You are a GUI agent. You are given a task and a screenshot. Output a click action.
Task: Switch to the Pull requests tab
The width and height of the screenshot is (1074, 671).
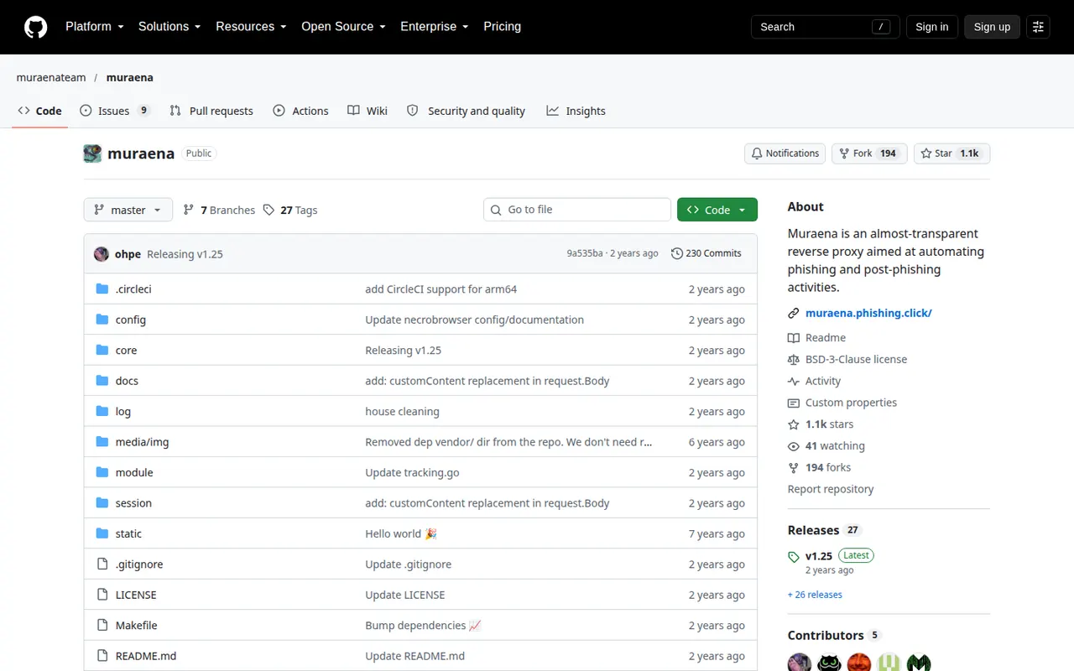coord(211,111)
